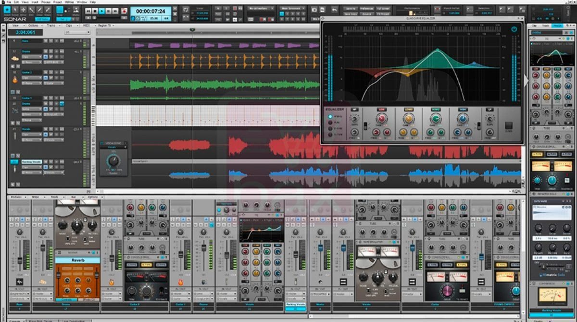The height and width of the screenshot is (322, 577).
Task: Rewind transport to start
Action: [88, 11]
